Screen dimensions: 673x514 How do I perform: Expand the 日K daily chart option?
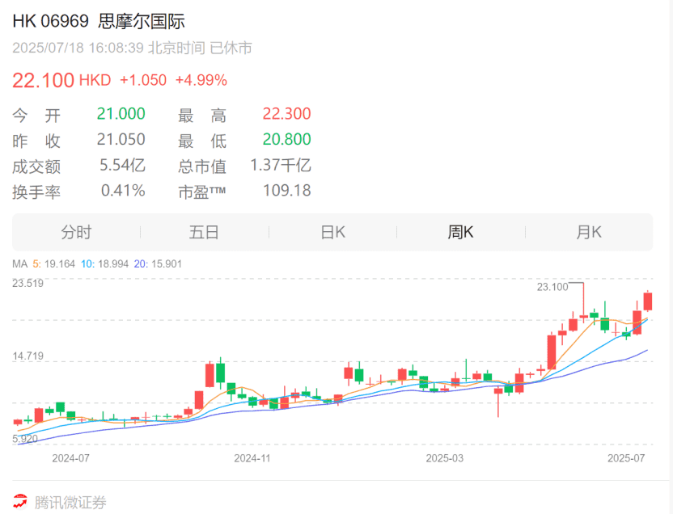tap(333, 232)
